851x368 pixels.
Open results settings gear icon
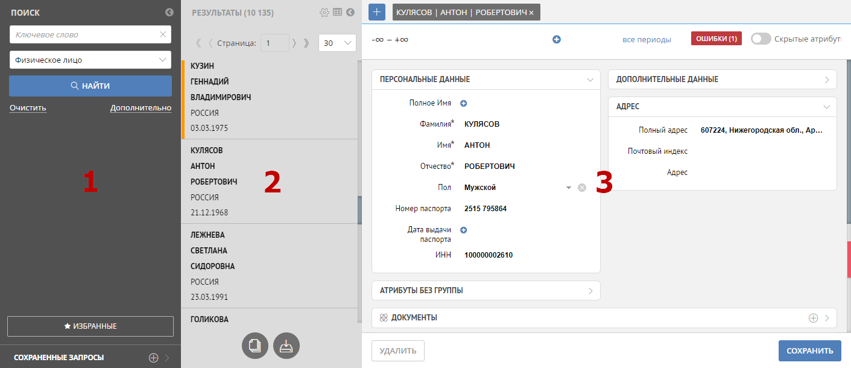coord(324,12)
